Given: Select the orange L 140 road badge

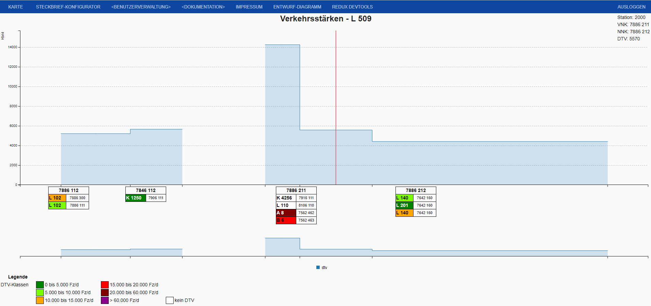Looking at the screenshot, I should [x=404, y=213].
